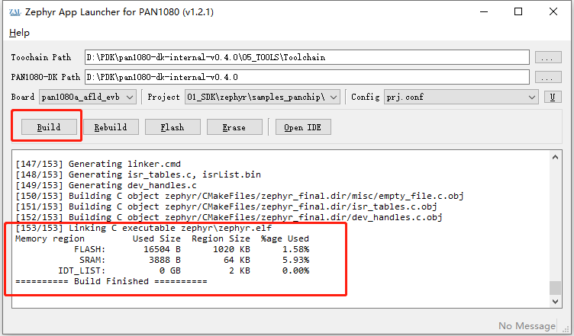574x336 pixels.
Task: Click the 'Linking C executable zephyr\zephyr.elf' line
Action: [143, 228]
